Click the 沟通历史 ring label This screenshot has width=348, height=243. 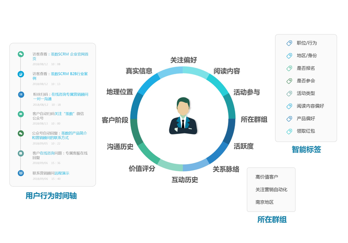(120, 147)
